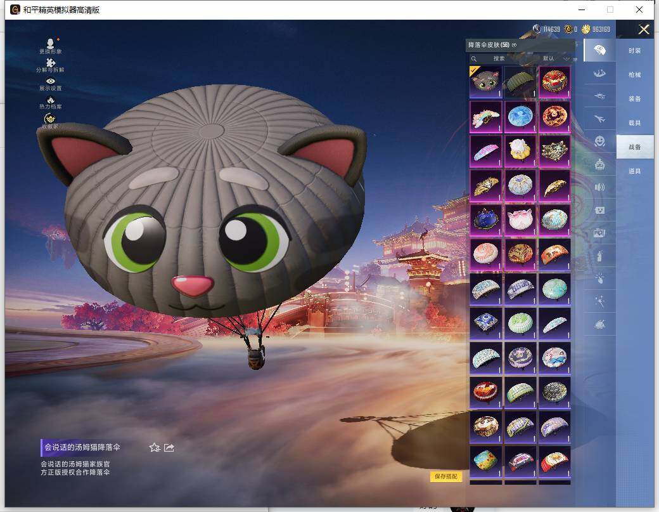Favorite parachute with star icon

tap(155, 448)
